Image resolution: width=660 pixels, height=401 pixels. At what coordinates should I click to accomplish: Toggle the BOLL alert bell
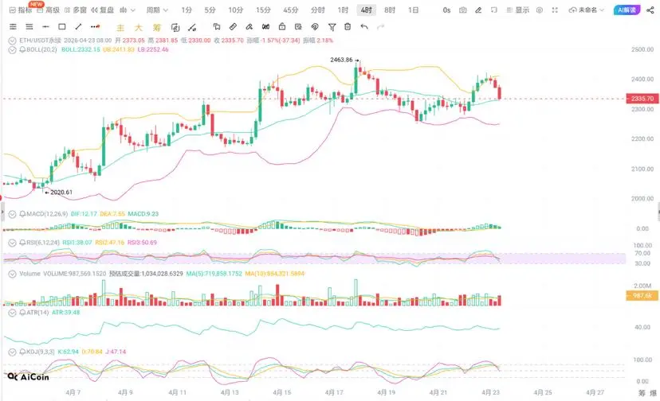point(22,49)
